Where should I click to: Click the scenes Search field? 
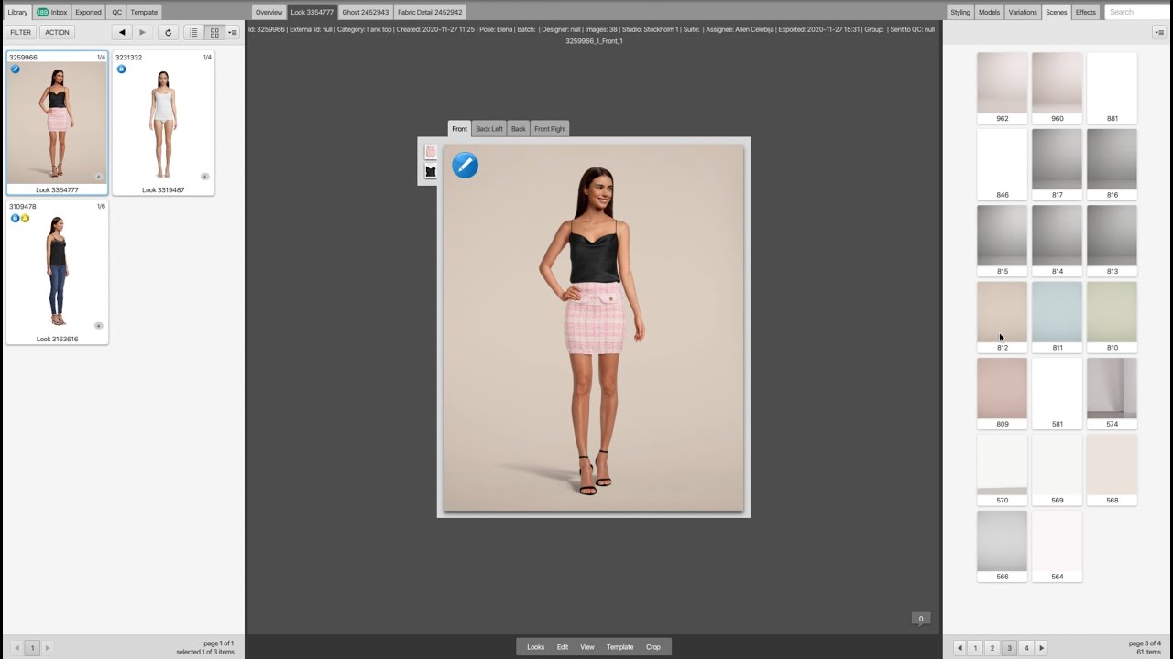(x=1135, y=12)
